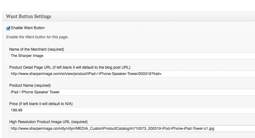The image size is (255, 138).
Task: Focus the Price field showing 199.99
Action: click(x=132, y=110)
